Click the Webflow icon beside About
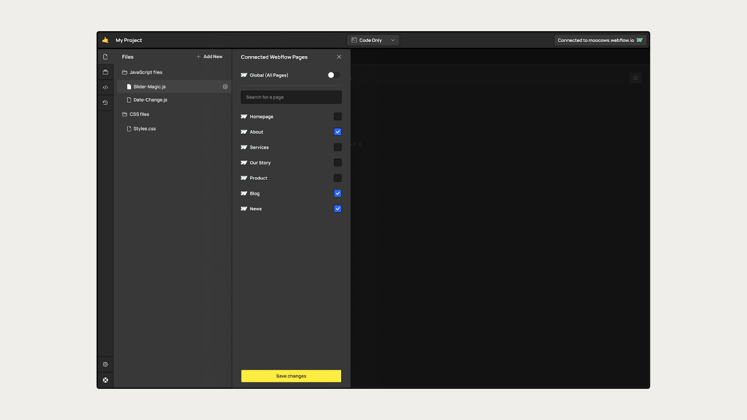This screenshot has height=420, width=747. tap(244, 132)
